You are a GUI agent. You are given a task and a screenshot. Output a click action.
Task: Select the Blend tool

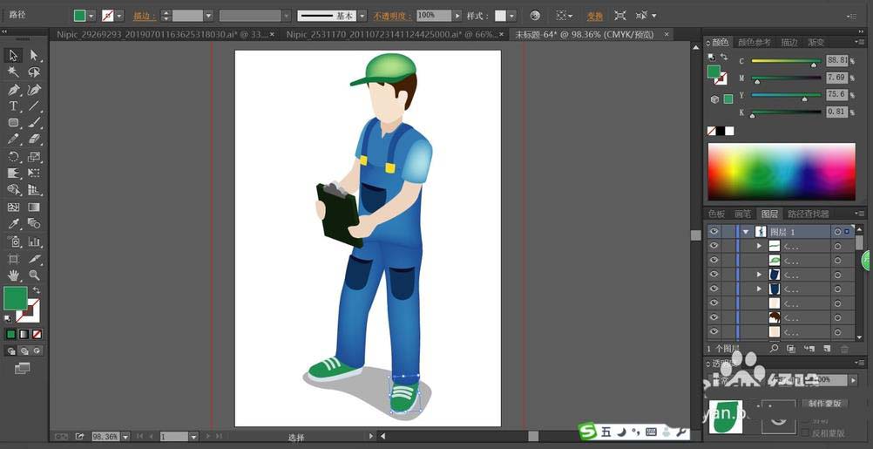click(x=34, y=223)
